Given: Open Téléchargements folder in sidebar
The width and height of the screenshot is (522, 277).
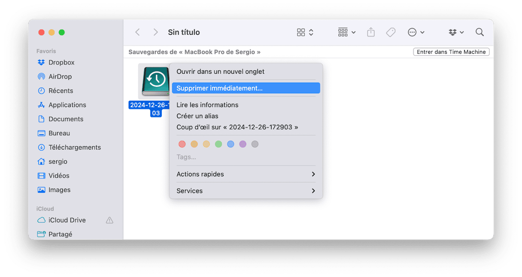Looking at the screenshot, I should tap(75, 147).
